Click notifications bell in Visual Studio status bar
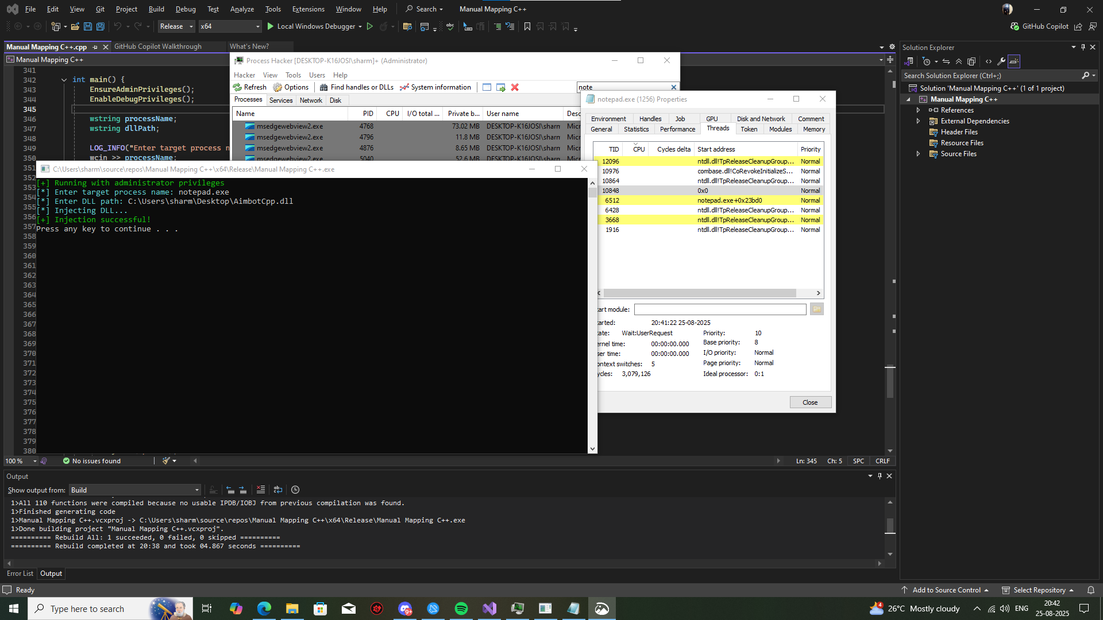Screen dimensions: 1103x620 coord(1090,590)
